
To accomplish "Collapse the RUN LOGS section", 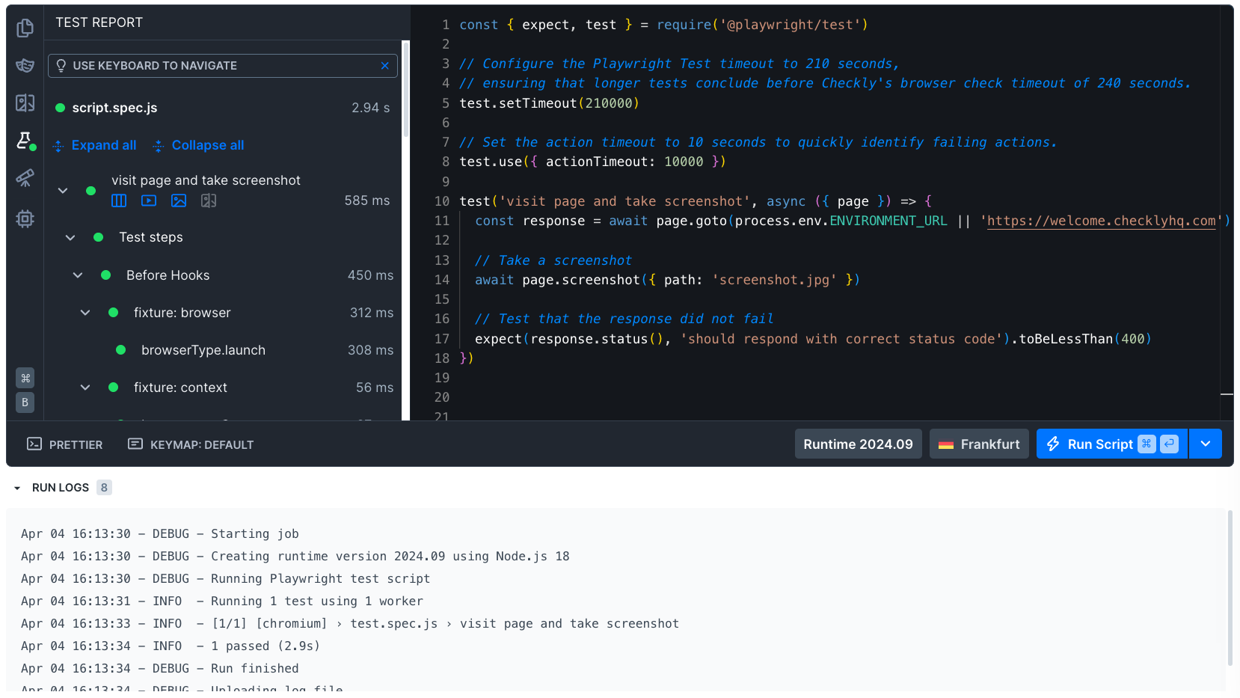I will [18, 487].
